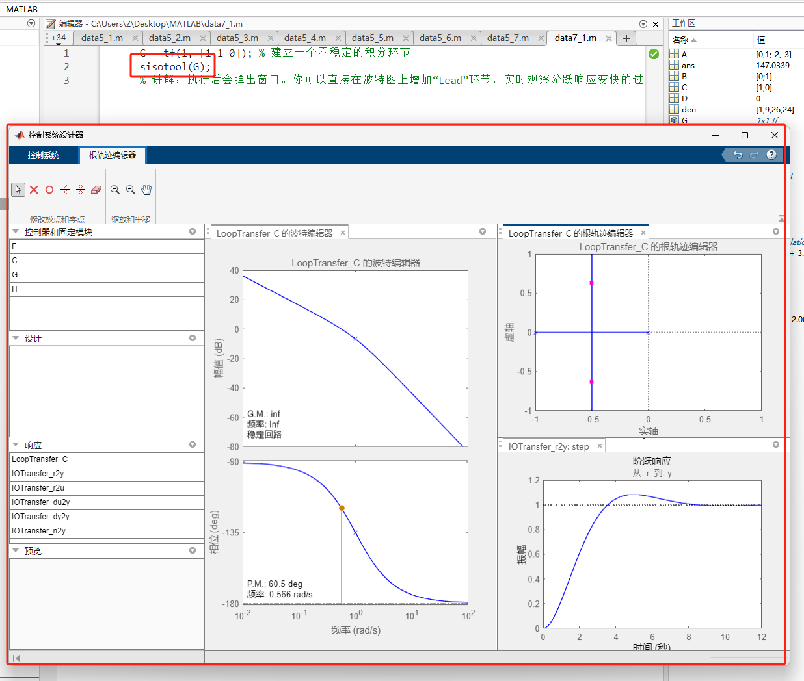Select compensator C in the blocks list
This screenshot has height=681, width=804.
tap(107, 261)
